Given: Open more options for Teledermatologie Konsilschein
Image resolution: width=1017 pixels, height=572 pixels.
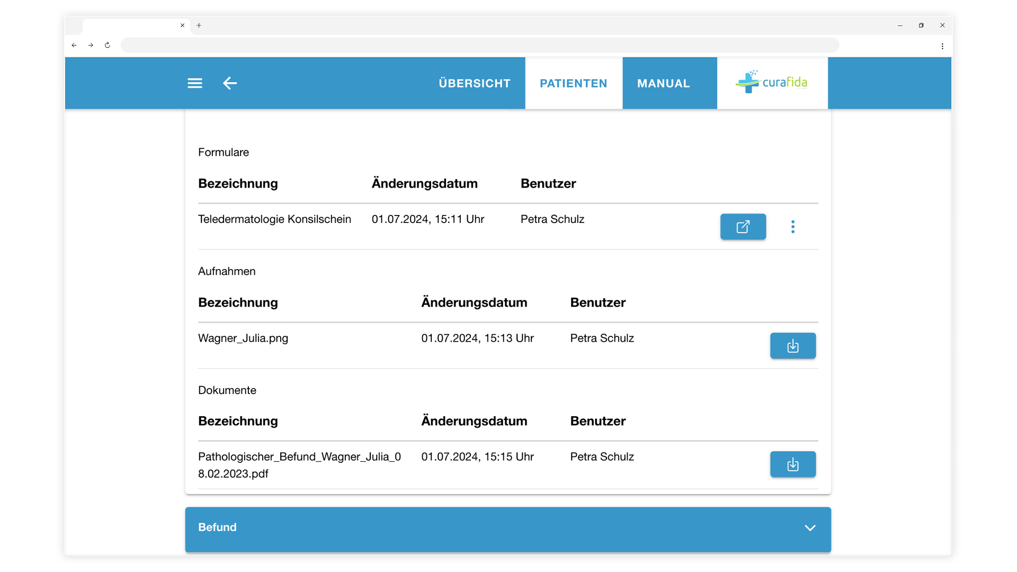Looking at the screenshot, I should [793, 227].
